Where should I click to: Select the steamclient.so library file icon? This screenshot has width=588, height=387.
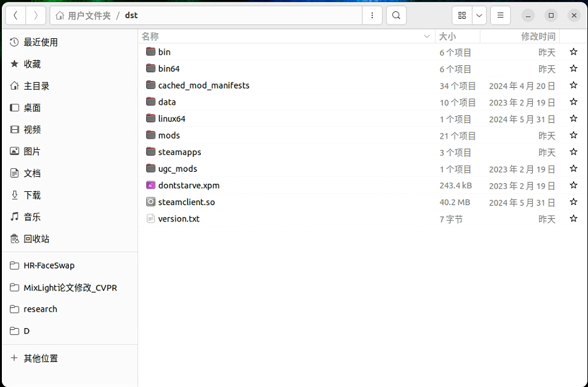point(151,202)
